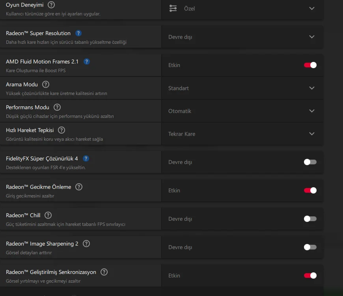Enable FidelityFX Süper Çözünürlük 4 toggle
343x296 pixels.
(x=310, y=162)
